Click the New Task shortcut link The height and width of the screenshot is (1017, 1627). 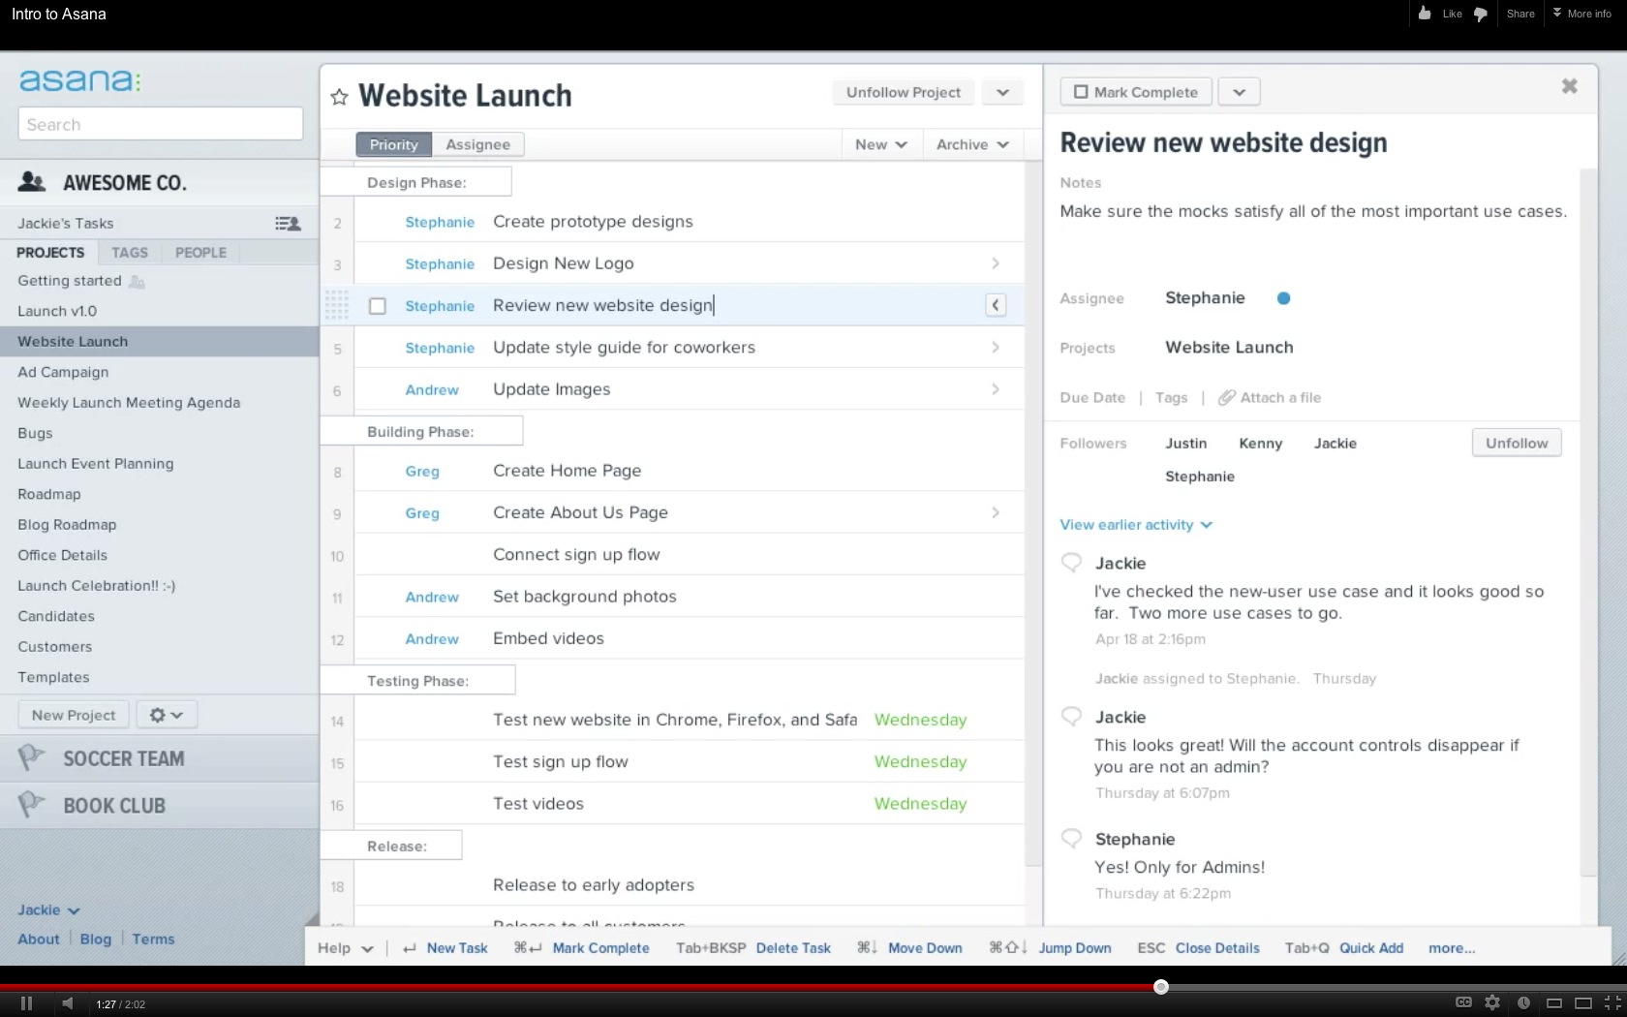[457, 948]
